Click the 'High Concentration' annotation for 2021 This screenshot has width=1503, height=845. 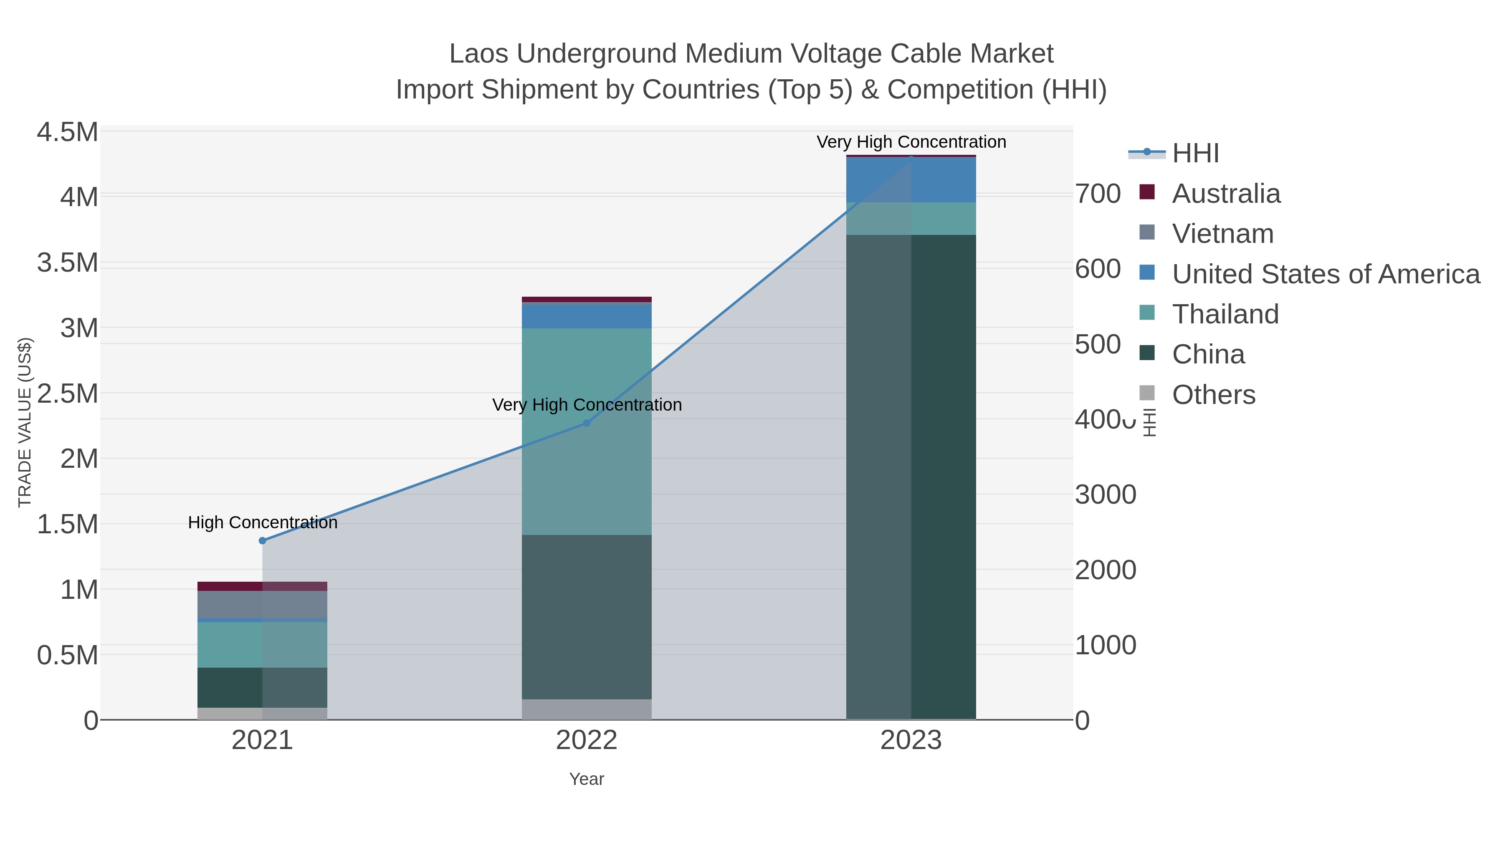(x=263, y=522)
